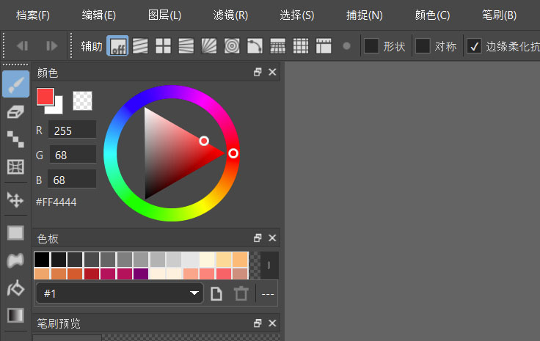Select the Bucket fill tool
This screenshot has height=341, width=540.
click(16, 288)
